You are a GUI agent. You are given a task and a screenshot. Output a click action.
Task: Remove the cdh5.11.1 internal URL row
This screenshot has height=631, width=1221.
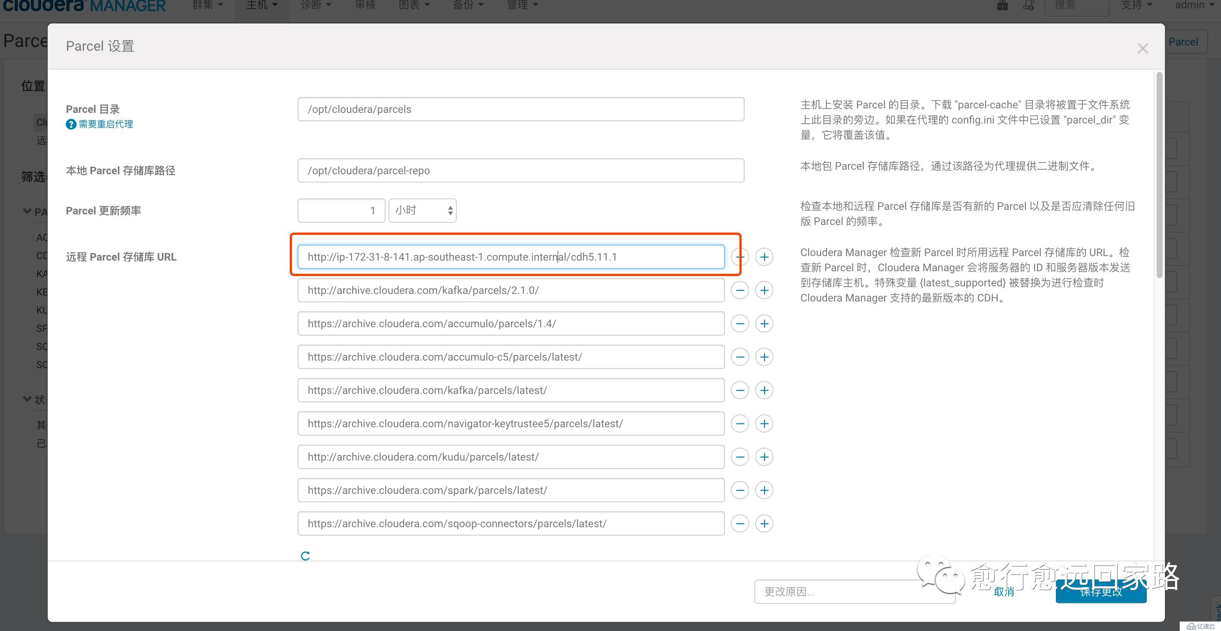tap(740, 257)
